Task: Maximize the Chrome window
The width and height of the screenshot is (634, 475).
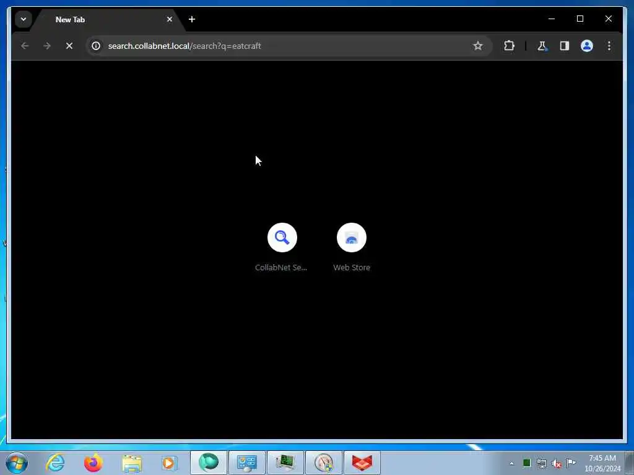Action: point(580,19)
